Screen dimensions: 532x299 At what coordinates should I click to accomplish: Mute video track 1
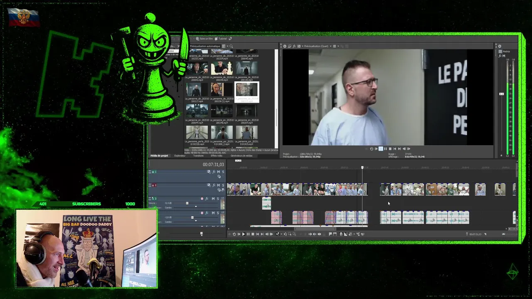(219, 172)
